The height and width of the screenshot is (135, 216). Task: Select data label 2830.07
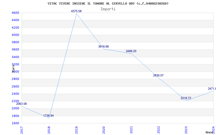[x=158, y=75]
